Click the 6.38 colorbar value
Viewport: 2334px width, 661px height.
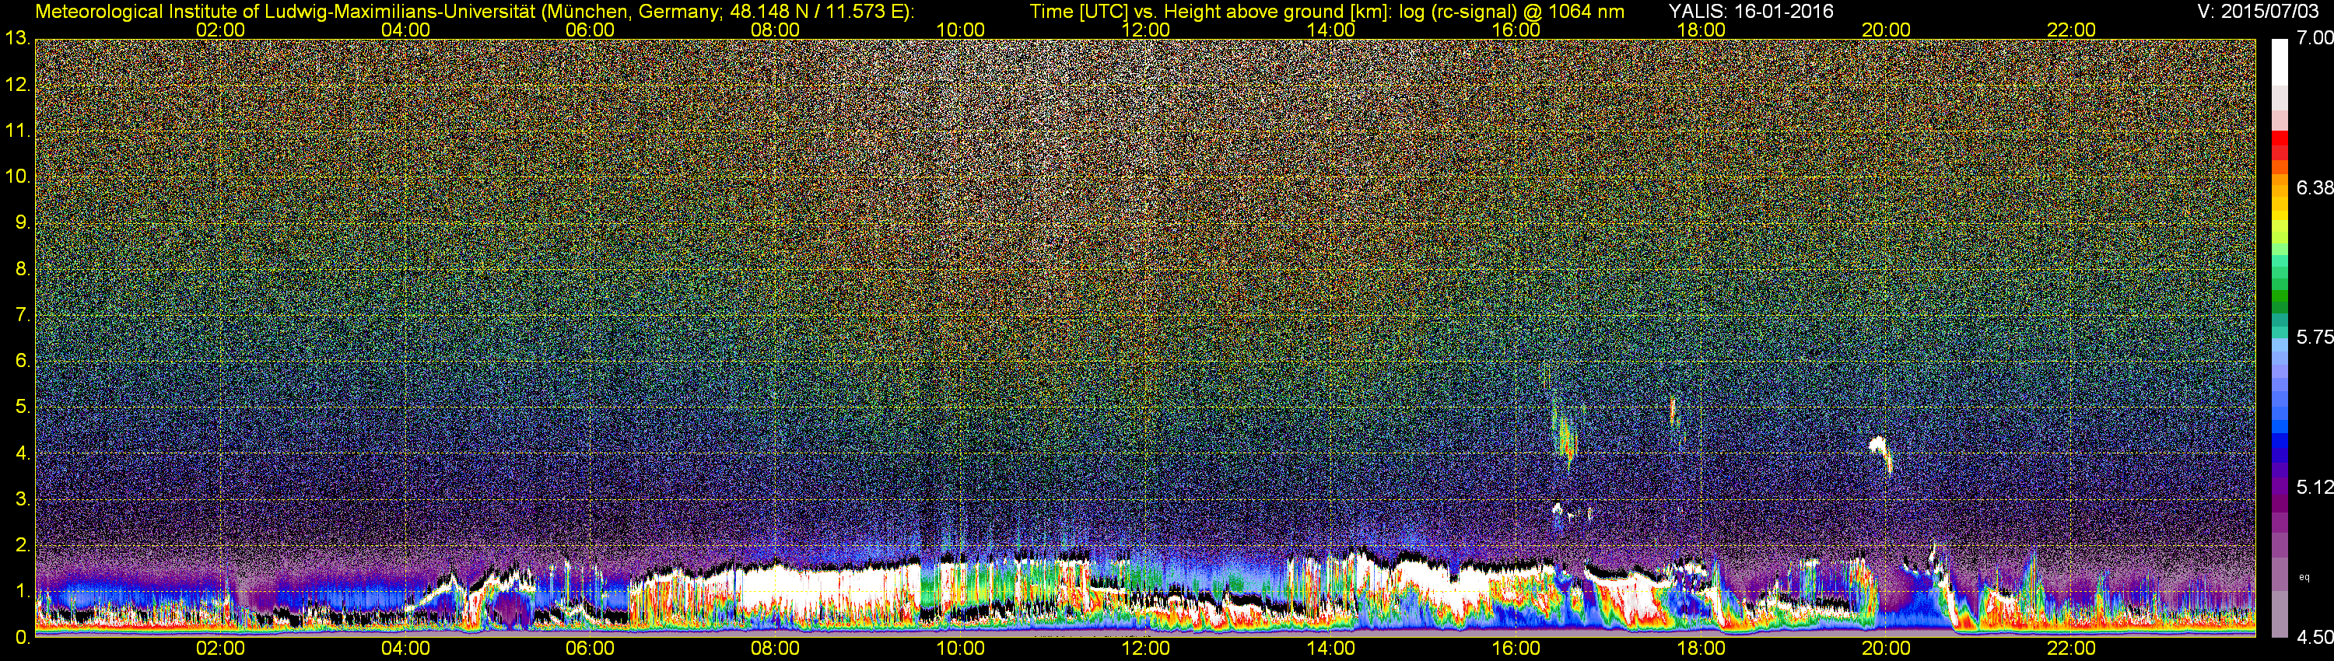pyautogui.click(x=2314, y=187)
